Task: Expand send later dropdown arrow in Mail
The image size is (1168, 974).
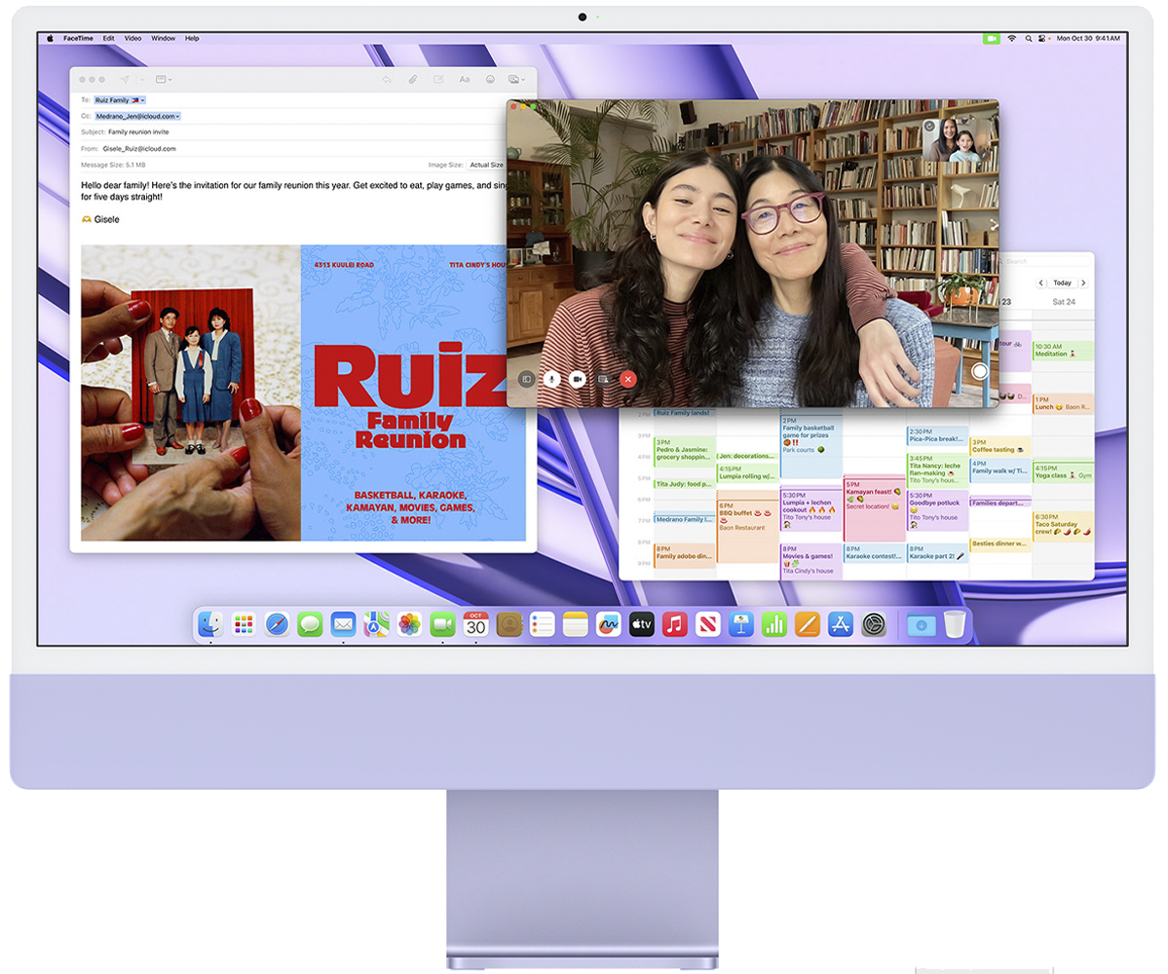Action: [141, 79]
